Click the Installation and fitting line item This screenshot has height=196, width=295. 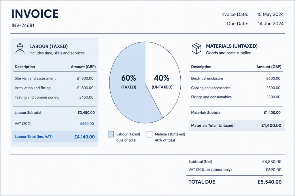[x=54, y=88]
